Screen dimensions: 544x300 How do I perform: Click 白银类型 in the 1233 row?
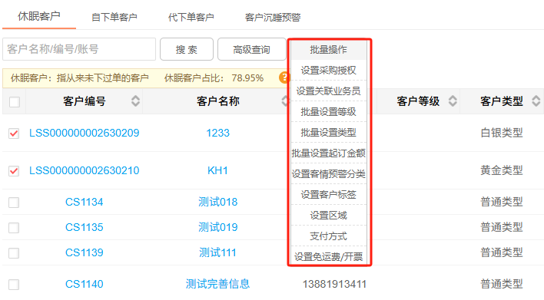[x=502, y=133]
